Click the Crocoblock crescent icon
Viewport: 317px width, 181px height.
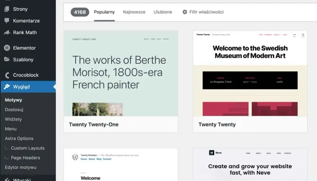(x=7, y=75)
